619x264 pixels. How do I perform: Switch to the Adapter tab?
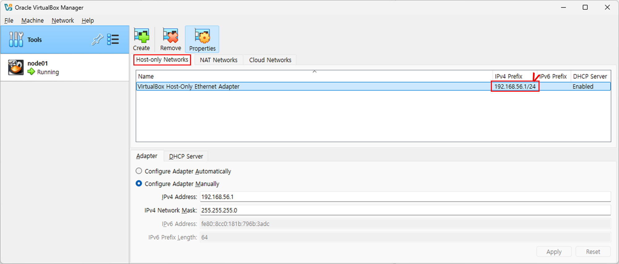pos(147,156)
